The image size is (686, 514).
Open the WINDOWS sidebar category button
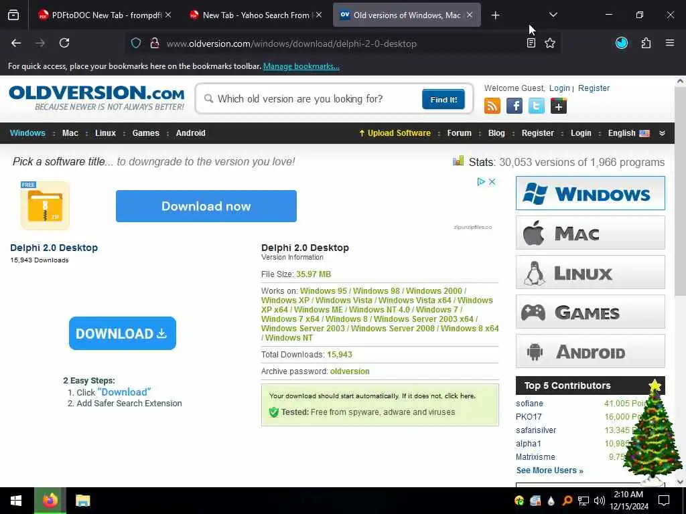tap(590, 193)
